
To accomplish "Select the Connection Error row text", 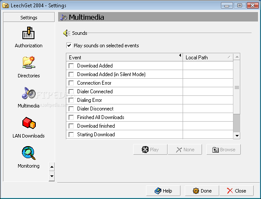I will (94, 83).
